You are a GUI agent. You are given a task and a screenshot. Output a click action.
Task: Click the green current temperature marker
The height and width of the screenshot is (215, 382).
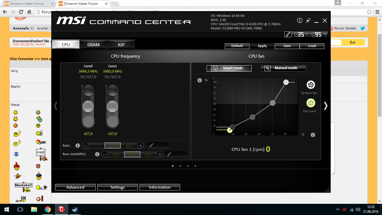coord(230,130)
